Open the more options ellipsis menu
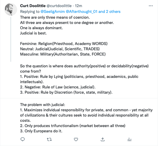 click(150, 6)
